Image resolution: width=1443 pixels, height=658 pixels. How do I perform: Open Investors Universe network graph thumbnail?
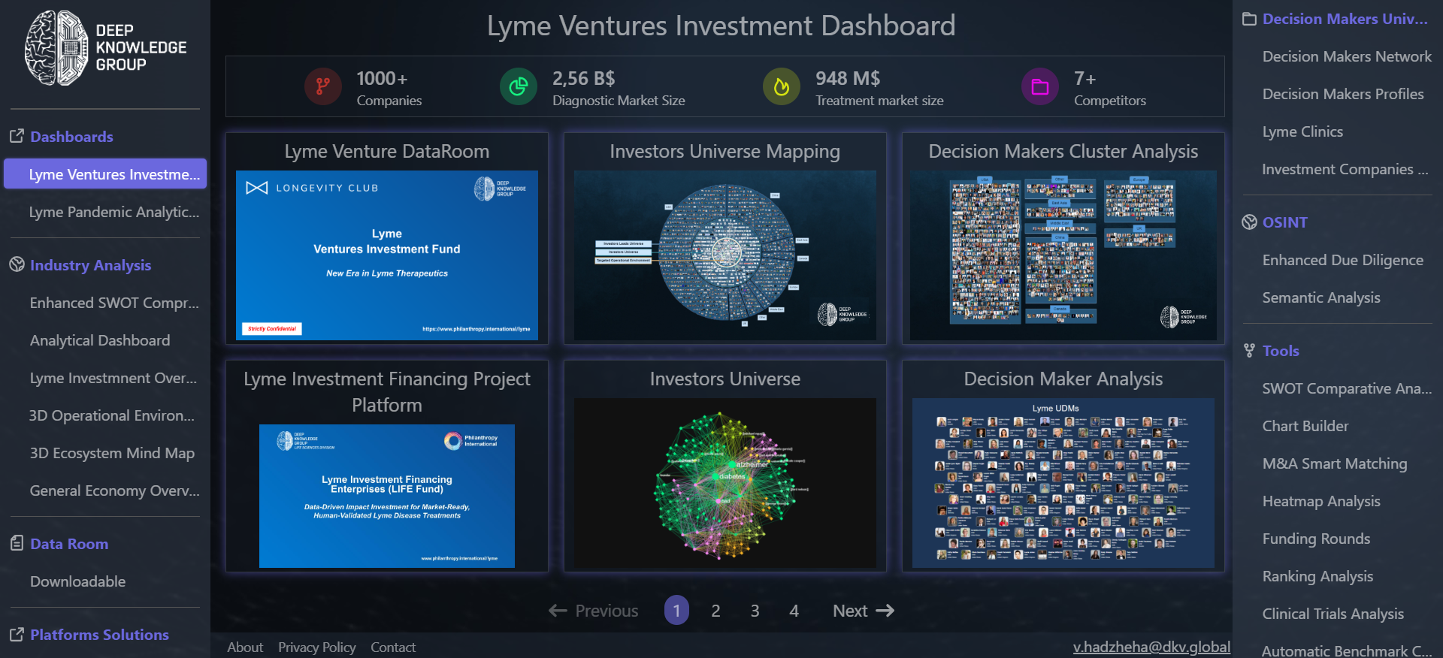click(725, 482)
